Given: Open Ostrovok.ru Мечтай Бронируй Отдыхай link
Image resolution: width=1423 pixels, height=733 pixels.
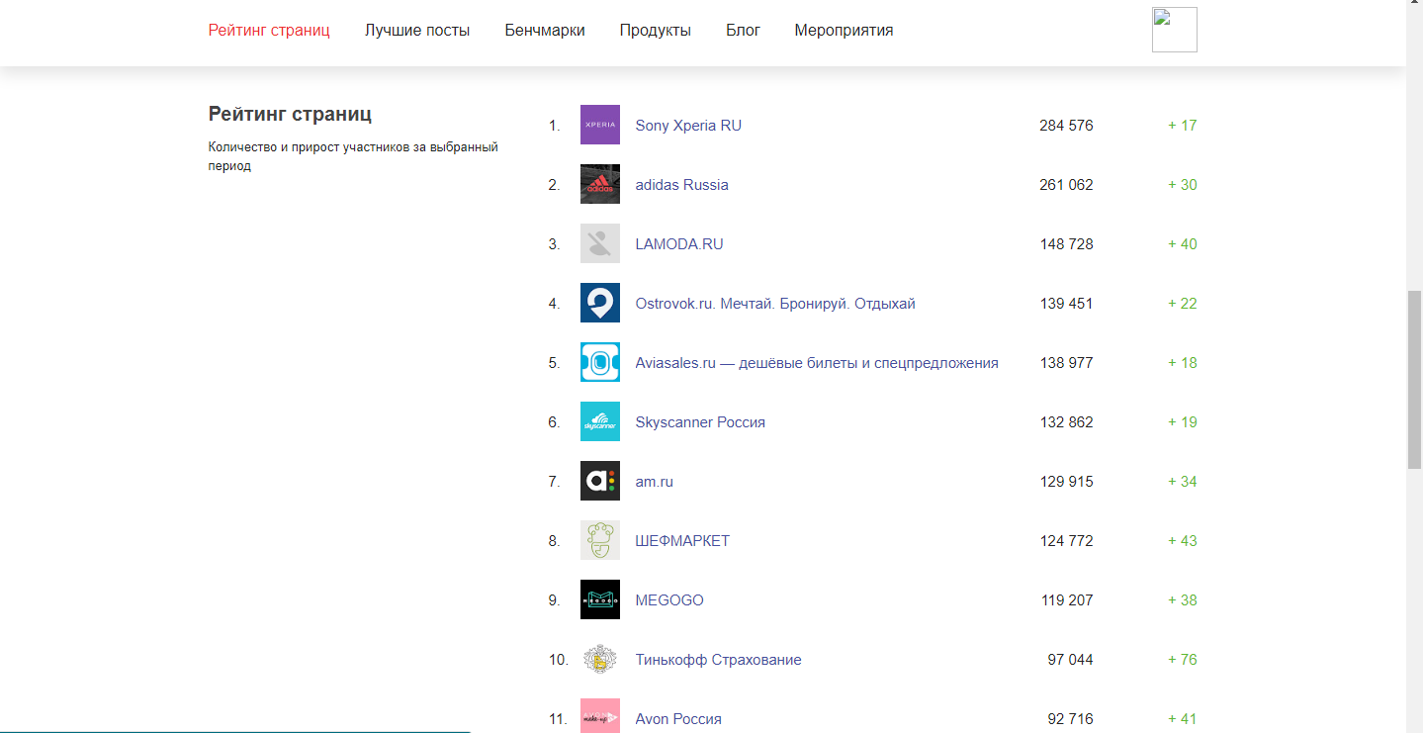Looking at the screenshot, I should click(x=775, y=304).
